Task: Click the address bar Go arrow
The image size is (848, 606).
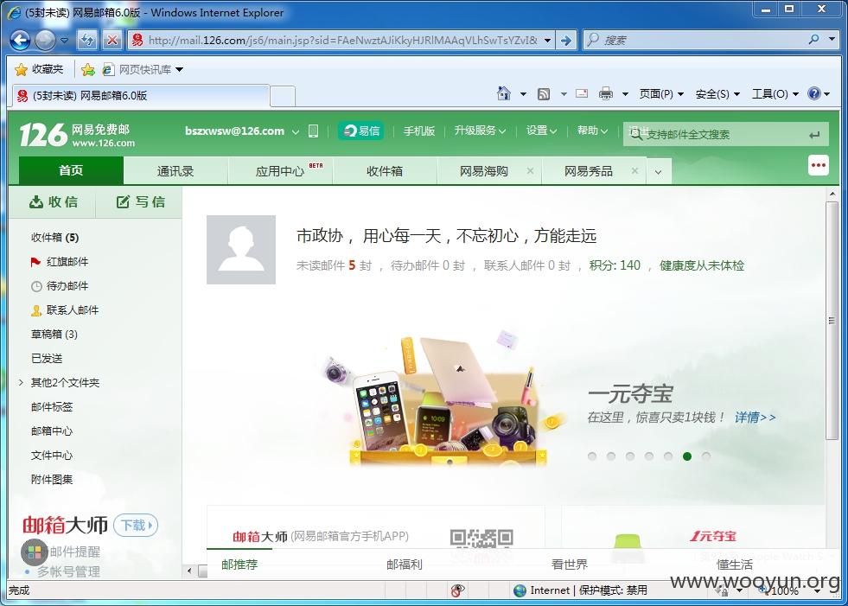Action: click(x=565, y=40)
